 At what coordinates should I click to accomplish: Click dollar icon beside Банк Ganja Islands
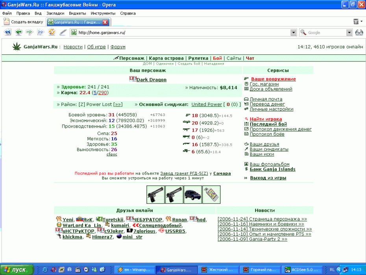tap(246, 169)
